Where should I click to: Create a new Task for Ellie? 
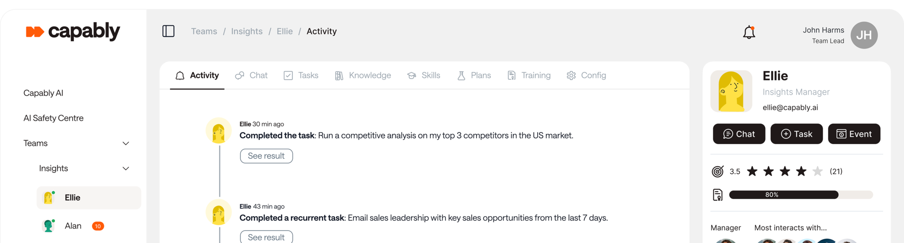(x=796, y=134)
